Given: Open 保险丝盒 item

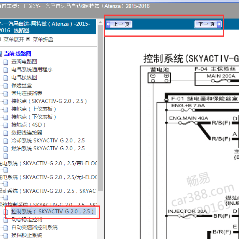Looking at the screenshot, I should 22,85.
